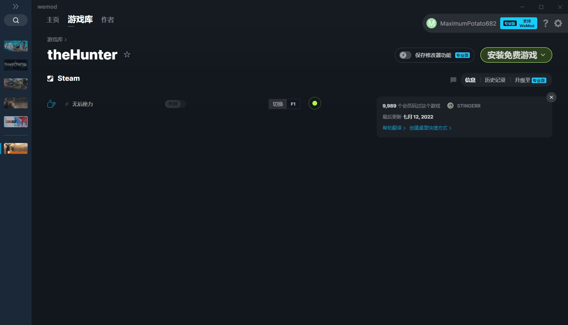Click the 9,989 members played text
568x325 pixels.
(x=411, y=106)
